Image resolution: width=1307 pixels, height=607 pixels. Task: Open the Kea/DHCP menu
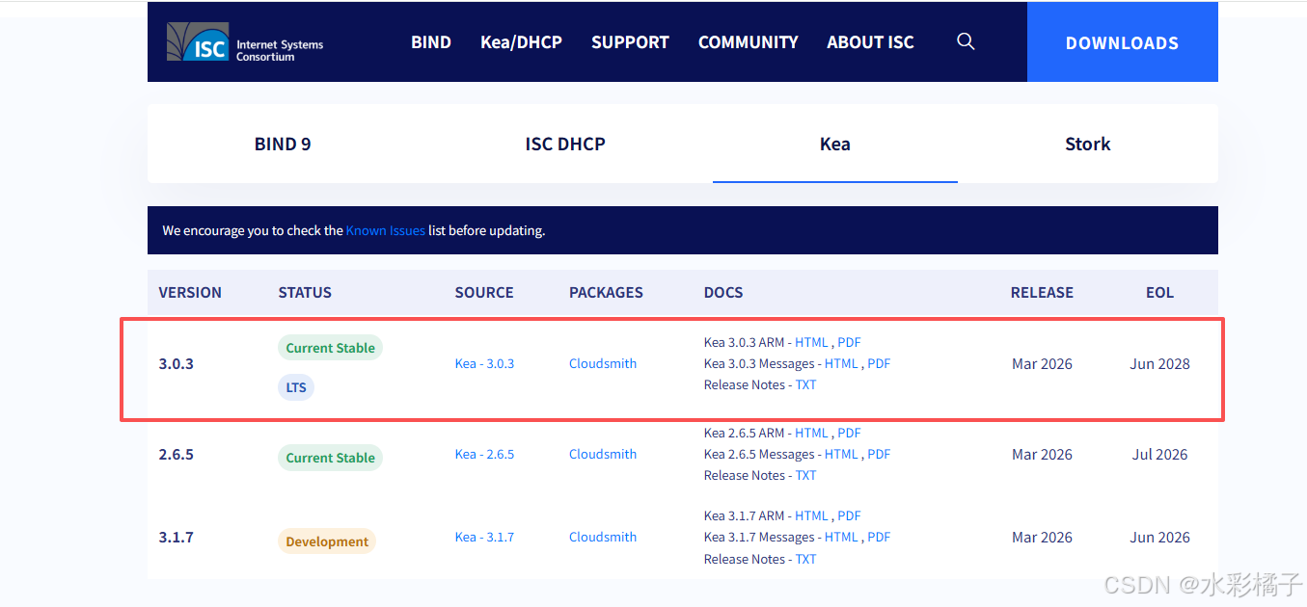[x=521, y=42]
